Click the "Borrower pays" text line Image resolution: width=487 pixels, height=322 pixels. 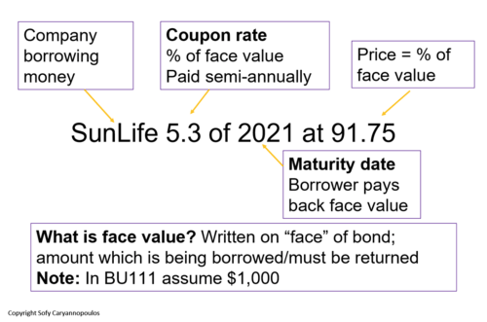point(344,185)
